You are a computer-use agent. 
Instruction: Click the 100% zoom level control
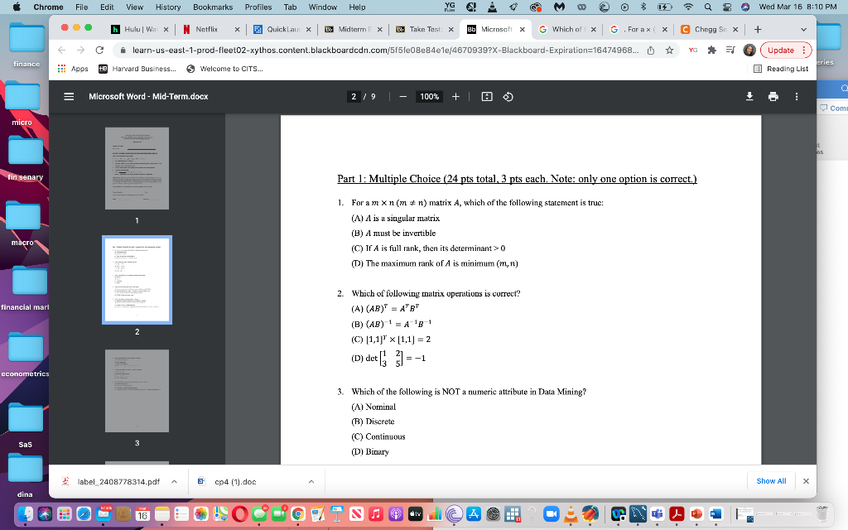pos(428,96)
